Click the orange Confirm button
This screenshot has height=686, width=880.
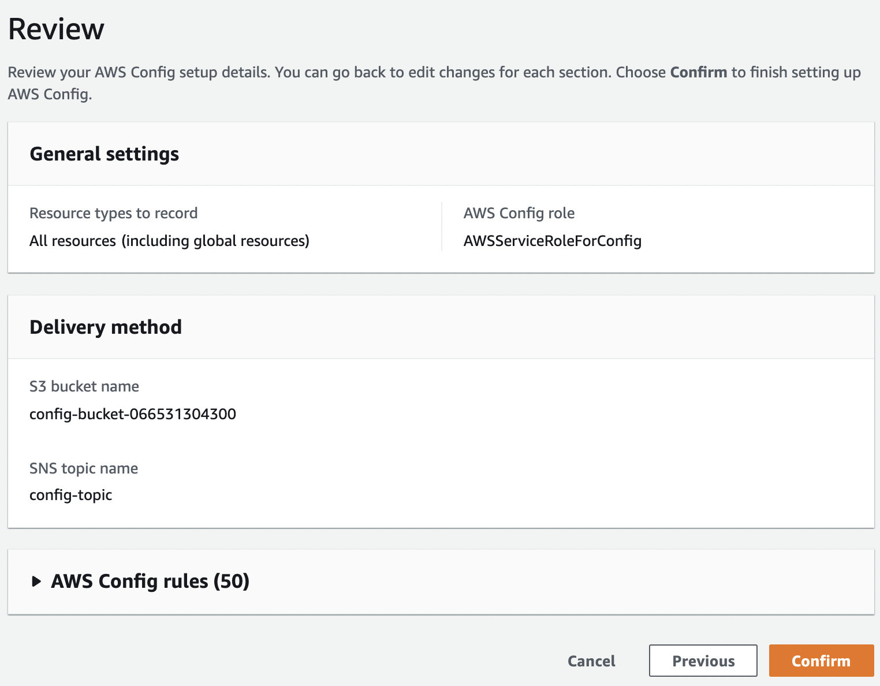click(x=821, y=661)
